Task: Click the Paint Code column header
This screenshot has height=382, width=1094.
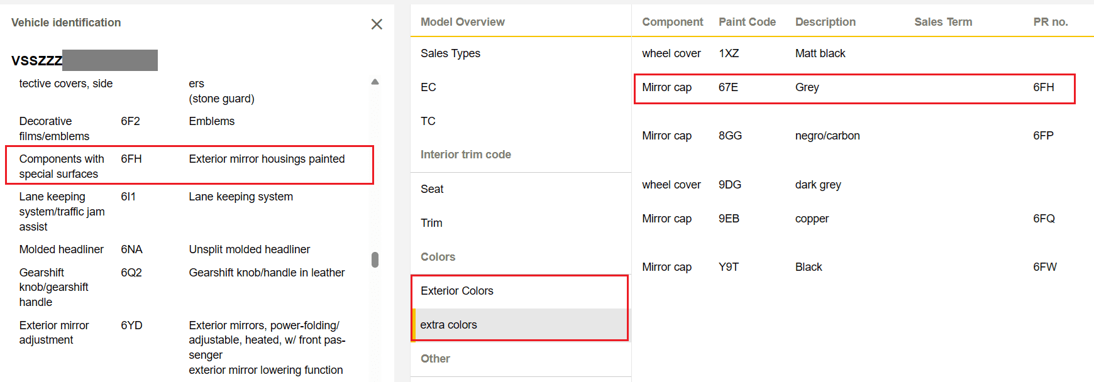Action: tap(747, 22)
